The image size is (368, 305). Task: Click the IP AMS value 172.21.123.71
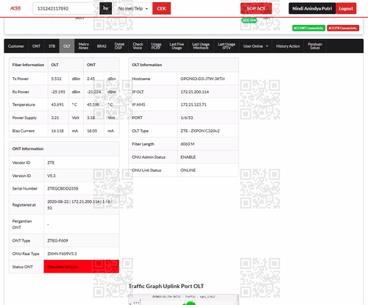pyautogui.click(x=194, y=104)
